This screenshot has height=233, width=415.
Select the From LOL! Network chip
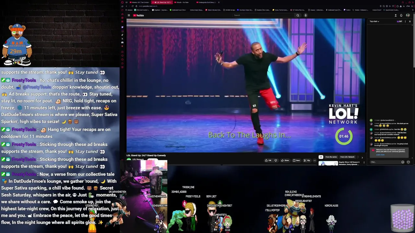347,157
